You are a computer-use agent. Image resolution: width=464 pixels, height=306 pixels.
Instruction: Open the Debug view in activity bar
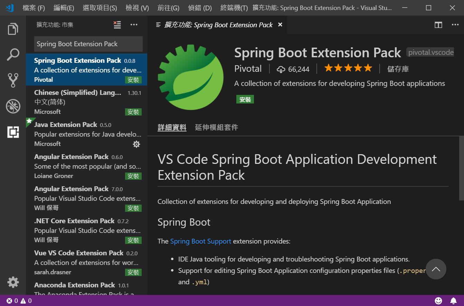13,106
